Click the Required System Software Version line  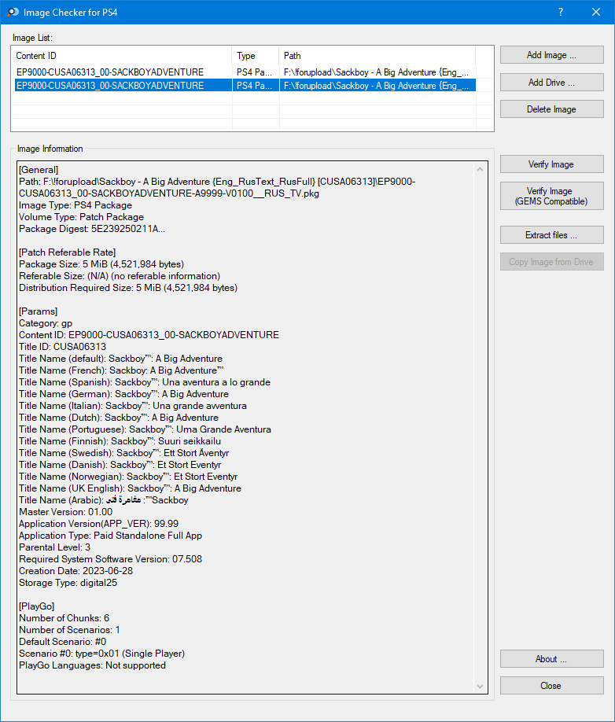[110, 559]
